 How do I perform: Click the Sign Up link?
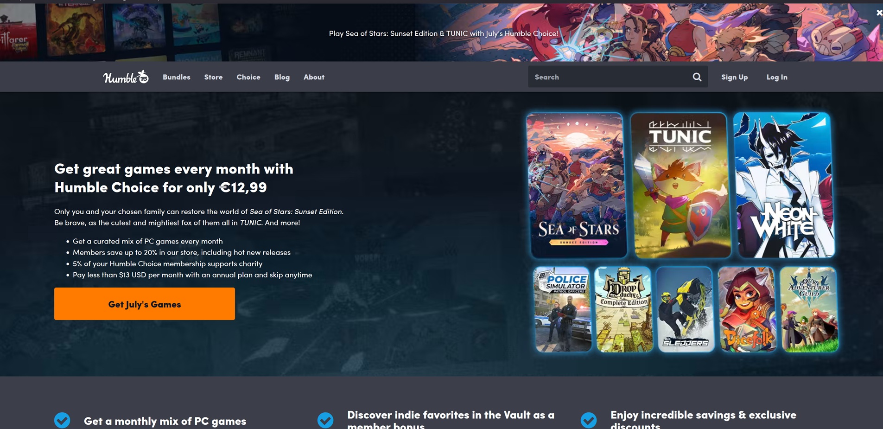[734, 77]
